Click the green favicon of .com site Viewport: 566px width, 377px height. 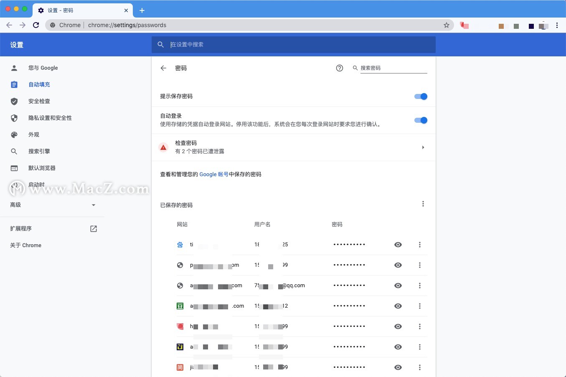pos(180,306)
